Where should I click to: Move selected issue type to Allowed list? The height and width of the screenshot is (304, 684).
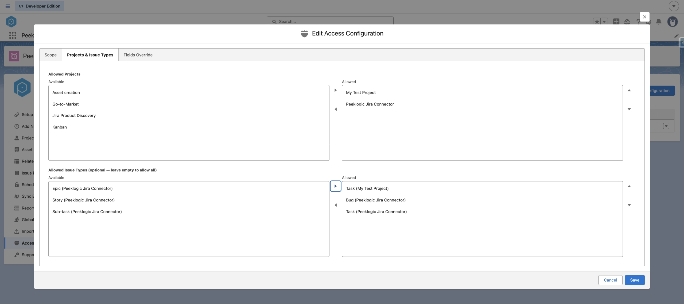(x=335, y=186)
